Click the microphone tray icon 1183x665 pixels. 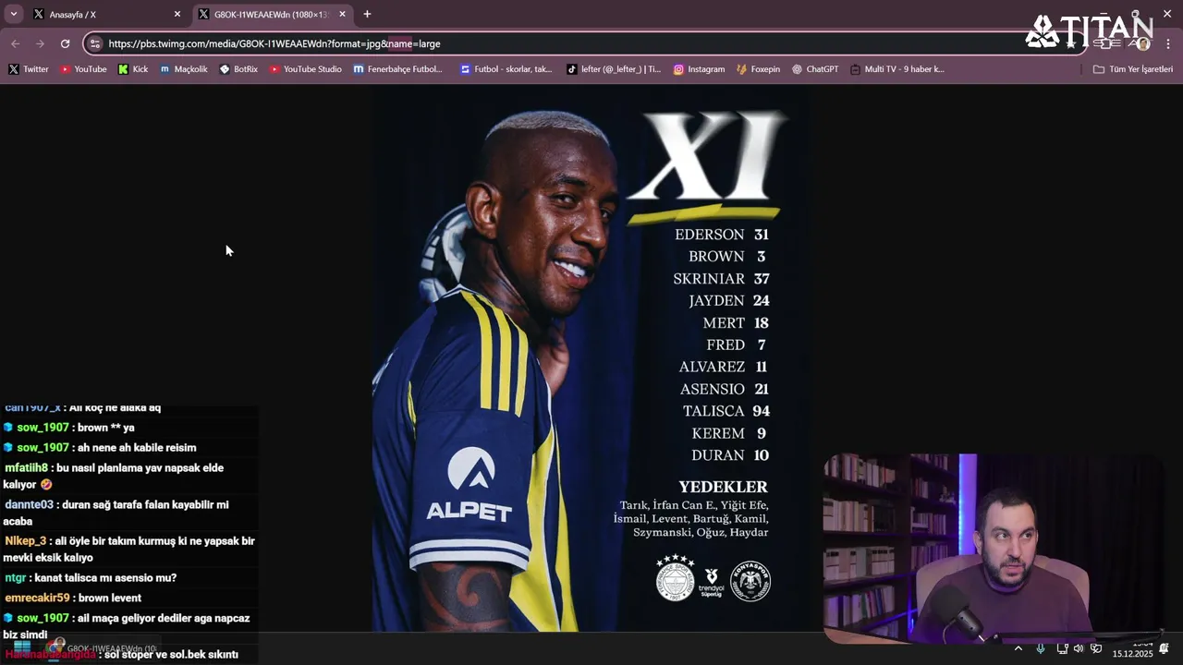click(1041, 648)
